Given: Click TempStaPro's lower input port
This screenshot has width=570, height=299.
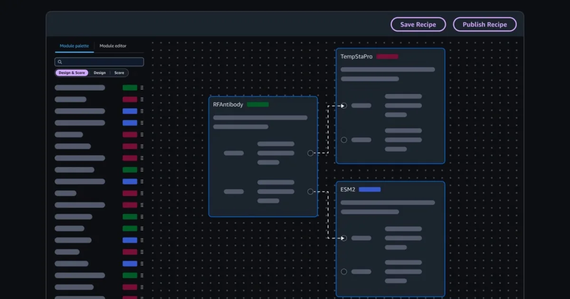Looking at the screenshot, I should tap(344, 140).
